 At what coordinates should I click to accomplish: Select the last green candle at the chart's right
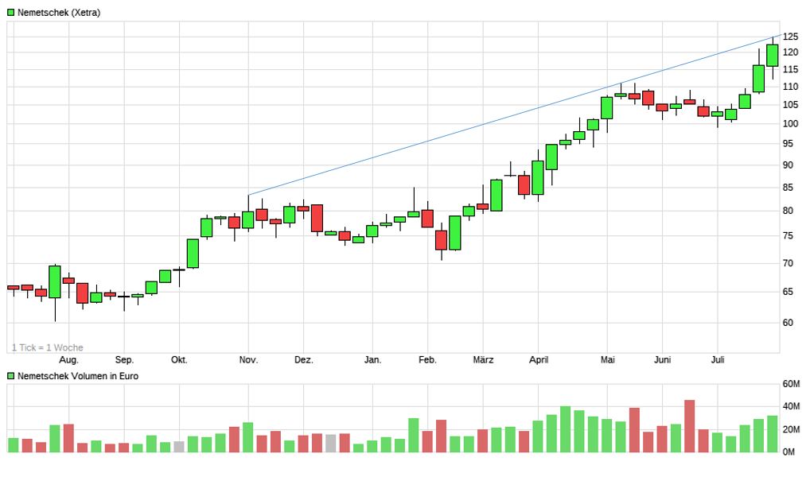coord(772,56)
